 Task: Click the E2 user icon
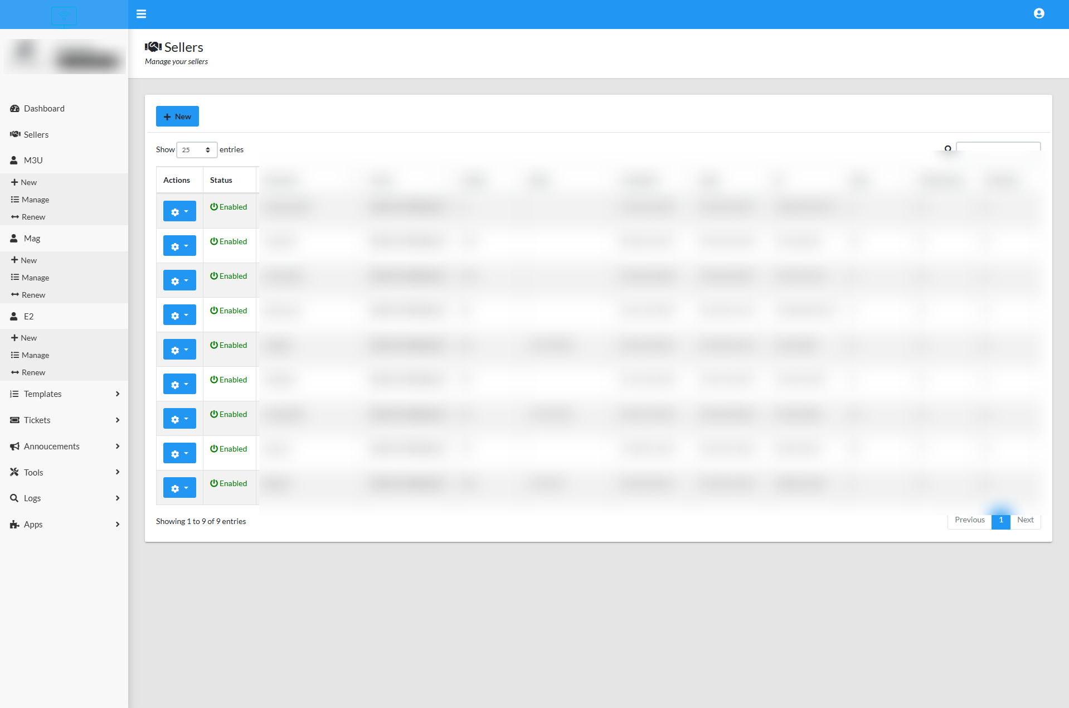(14, 317)
